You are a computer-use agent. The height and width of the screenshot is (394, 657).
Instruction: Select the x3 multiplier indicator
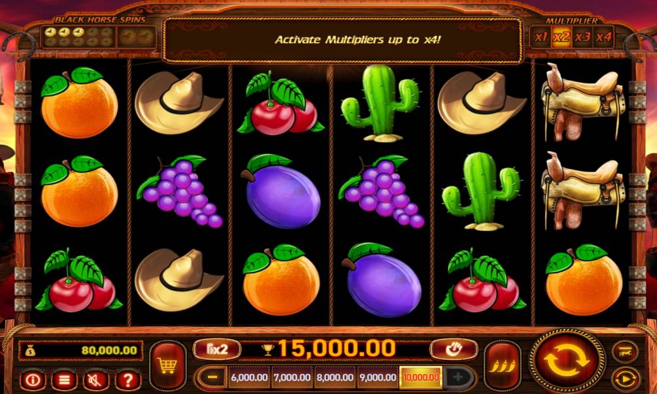[x=582, y=37]
